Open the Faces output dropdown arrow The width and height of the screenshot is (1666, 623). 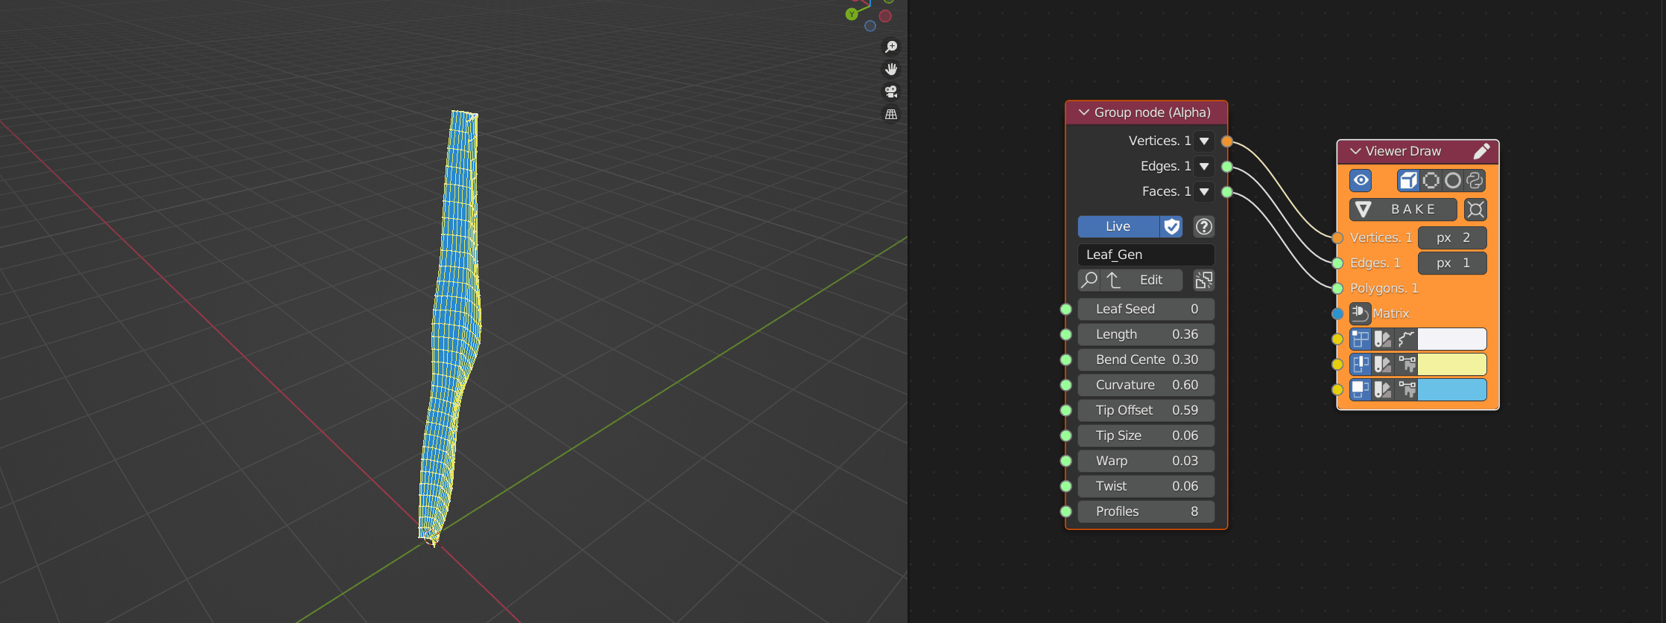[x=1204, y=191]
